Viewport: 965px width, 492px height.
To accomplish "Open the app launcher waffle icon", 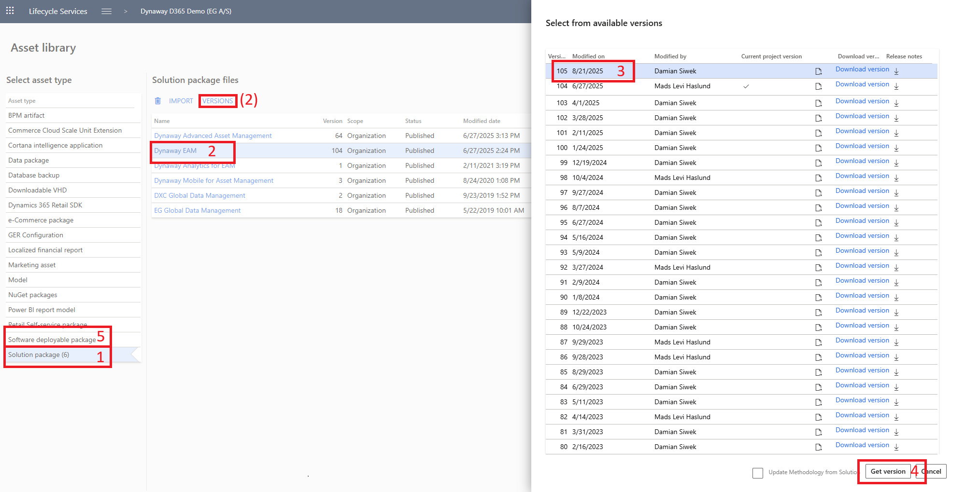I will pos(10,11).
